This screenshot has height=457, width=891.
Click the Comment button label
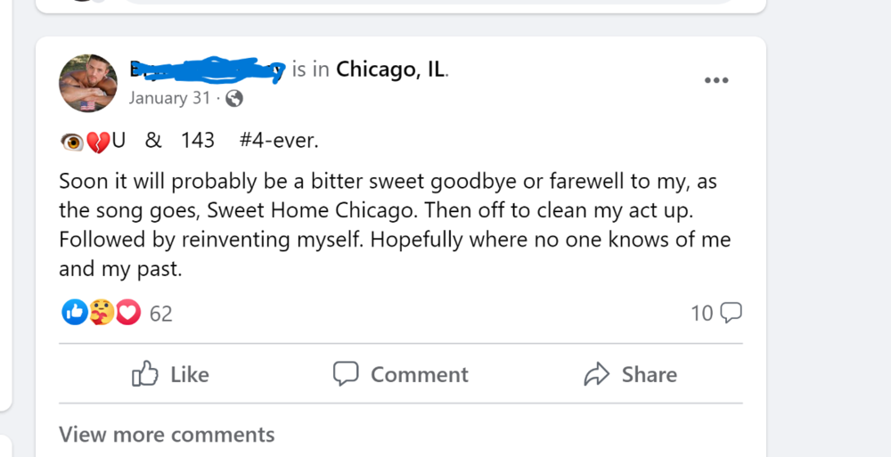[419, 374]
